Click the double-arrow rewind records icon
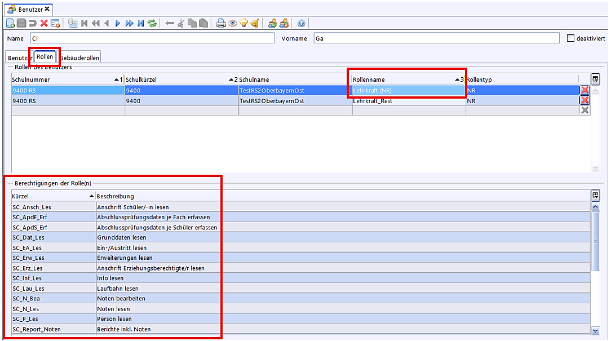Viewport: 611px width, 341px height. point(95,23)
